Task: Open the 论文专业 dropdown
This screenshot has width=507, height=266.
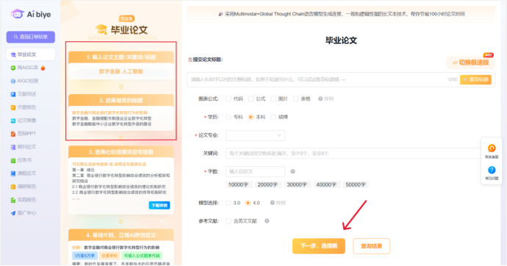Action: click(256, 135)
